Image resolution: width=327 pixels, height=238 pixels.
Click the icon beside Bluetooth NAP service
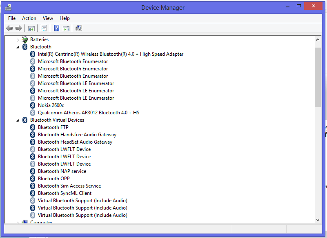click(x=33, y=171)
